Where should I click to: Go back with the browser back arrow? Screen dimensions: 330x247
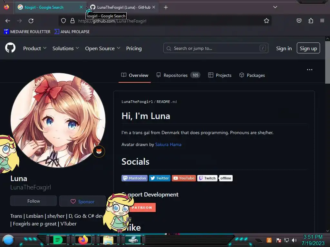8,21
